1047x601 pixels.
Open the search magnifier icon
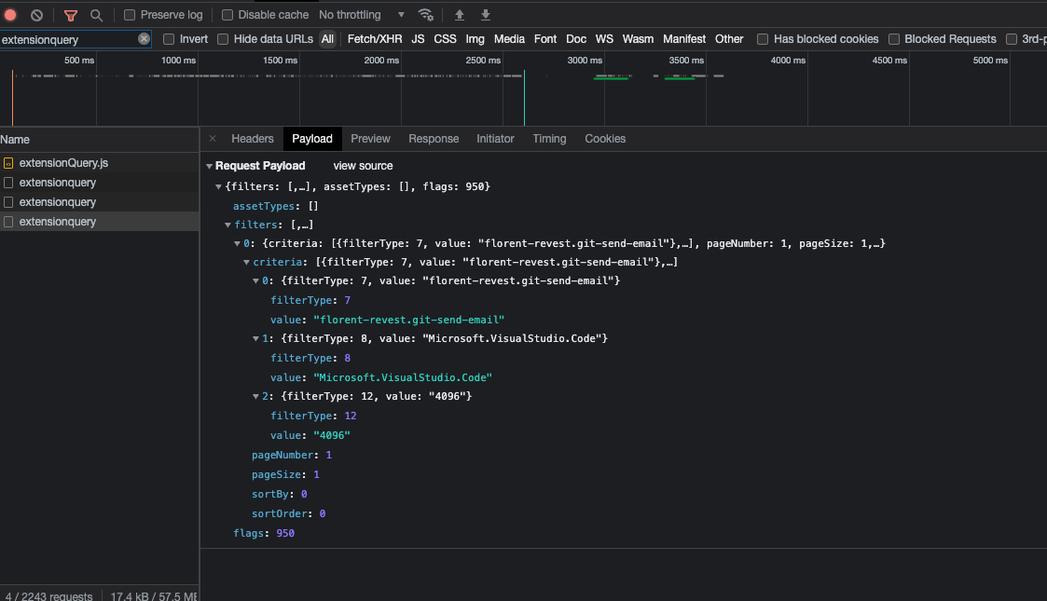click(x=96, y=15)
